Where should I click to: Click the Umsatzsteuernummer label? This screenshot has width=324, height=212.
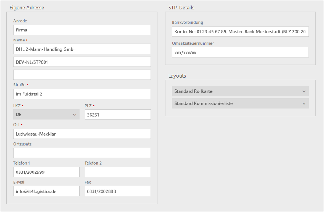pyautogui.click(x=193, y=43)
